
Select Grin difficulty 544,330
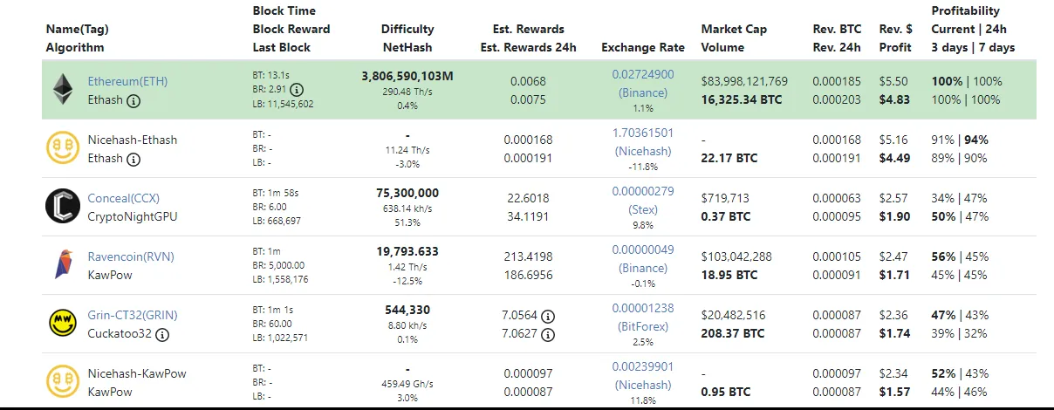(407, 310)
